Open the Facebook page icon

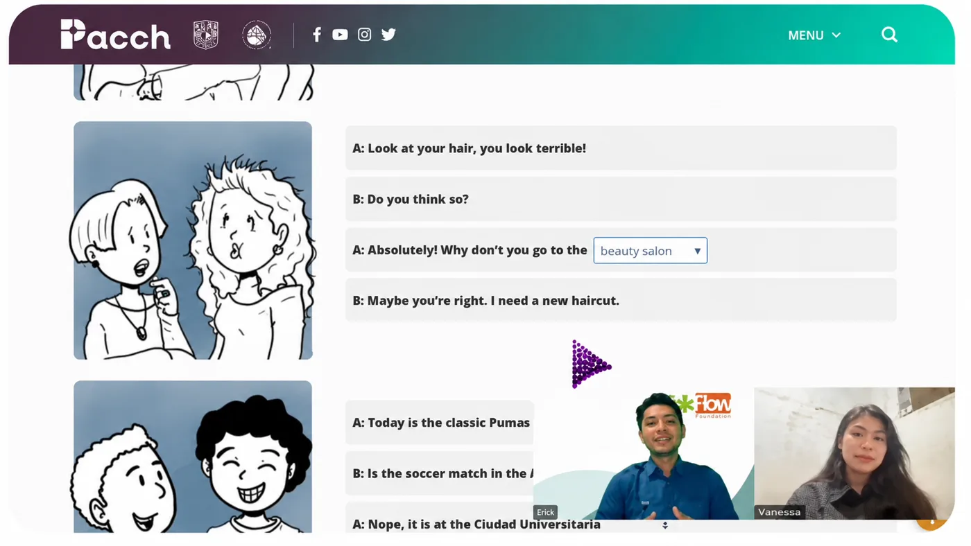[317, 35]
